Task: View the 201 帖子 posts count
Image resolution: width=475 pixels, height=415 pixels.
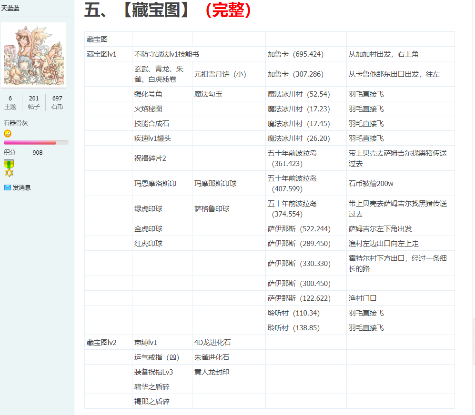Action: (x=34, y=102)
